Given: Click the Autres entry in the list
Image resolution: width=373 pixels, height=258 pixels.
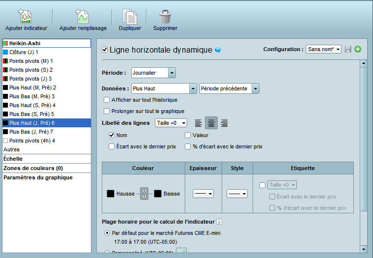Looking at the screenshot, I should pos(47,149).
